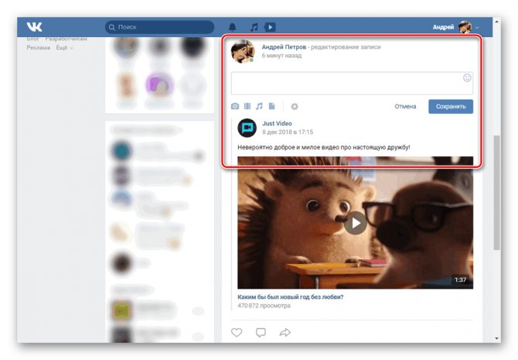Share the post with arrow icon
Image resolution: width=518 pixels, height=360 pixels.
[285, 332]
